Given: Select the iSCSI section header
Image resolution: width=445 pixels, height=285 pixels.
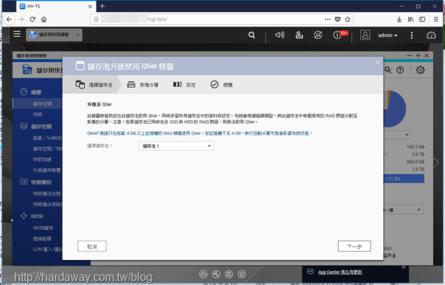Looking at the screenshot, I should tap(32, 216).
